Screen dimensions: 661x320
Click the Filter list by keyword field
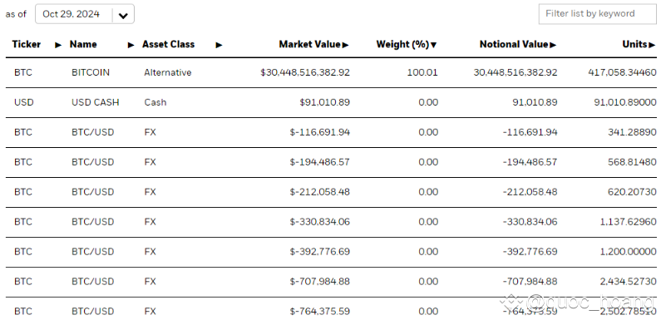(x=597, y=13)
